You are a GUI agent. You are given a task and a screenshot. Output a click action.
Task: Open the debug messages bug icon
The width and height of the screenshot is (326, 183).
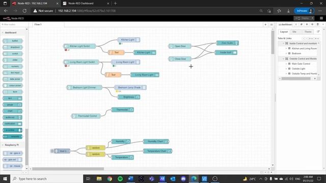[x=307, y=24]
